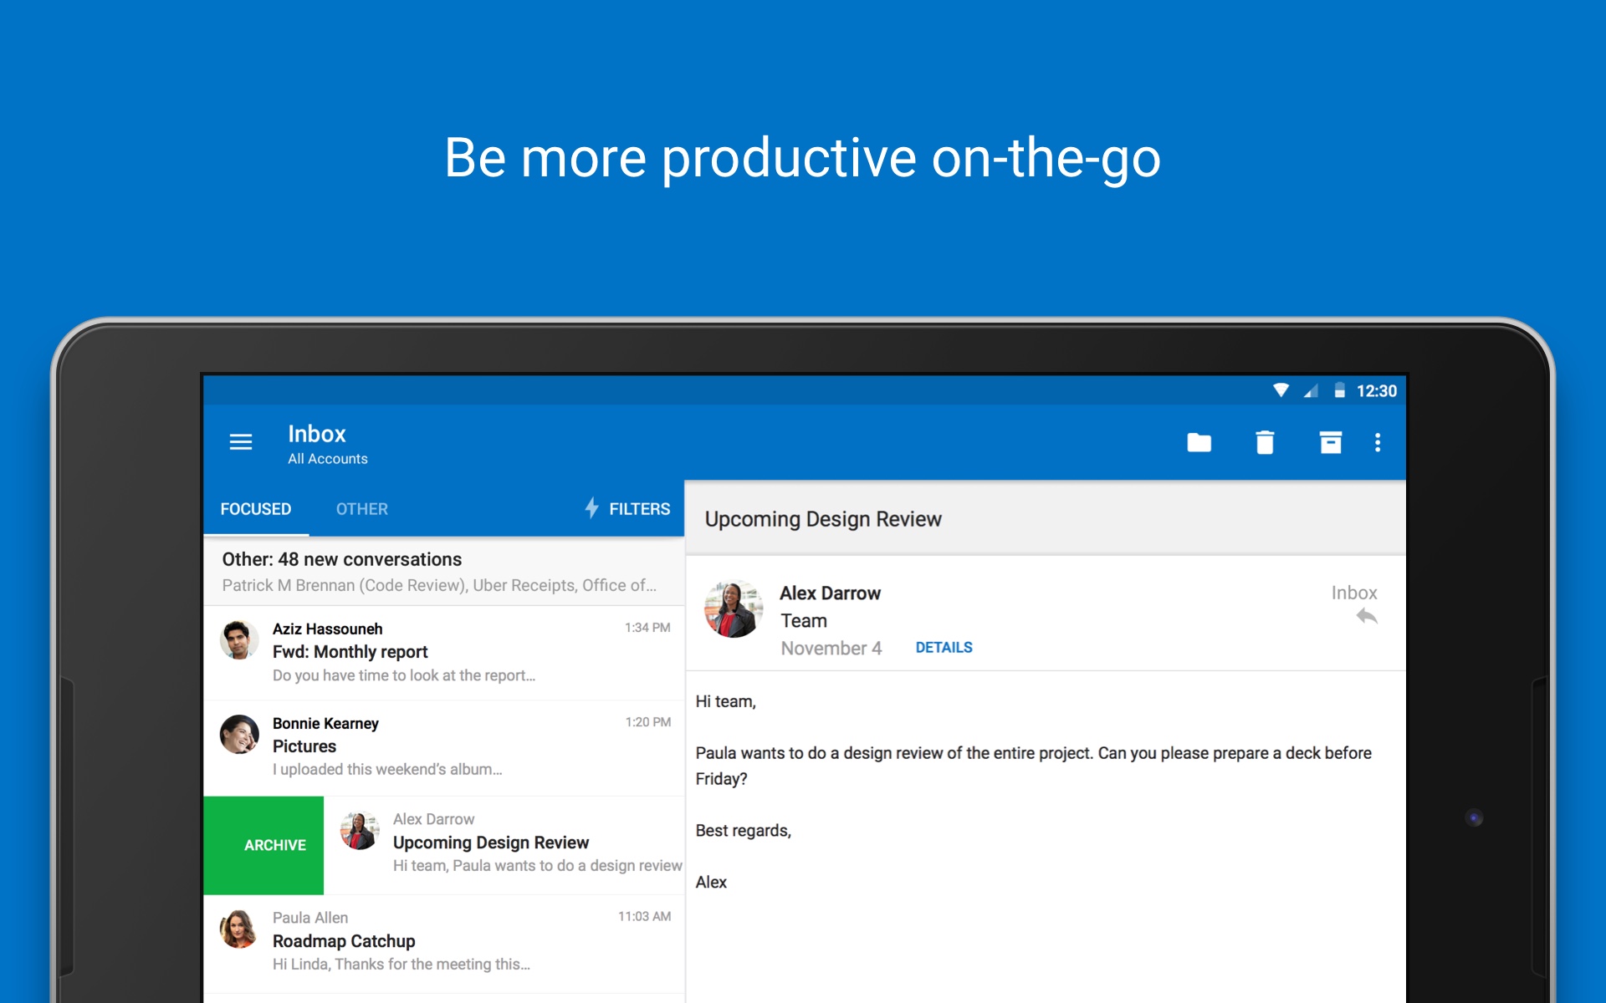Select the message body paragraph about design review
This screenshot has height=1003, width=1606.
[x=1033, y=766]
